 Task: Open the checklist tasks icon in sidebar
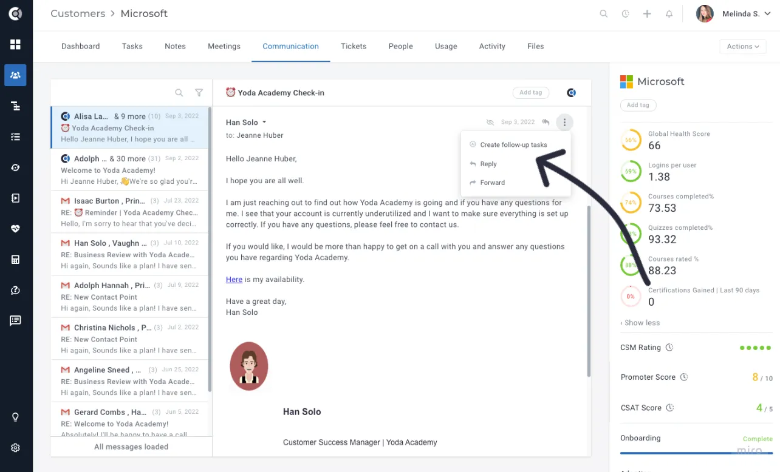point(15,137)
